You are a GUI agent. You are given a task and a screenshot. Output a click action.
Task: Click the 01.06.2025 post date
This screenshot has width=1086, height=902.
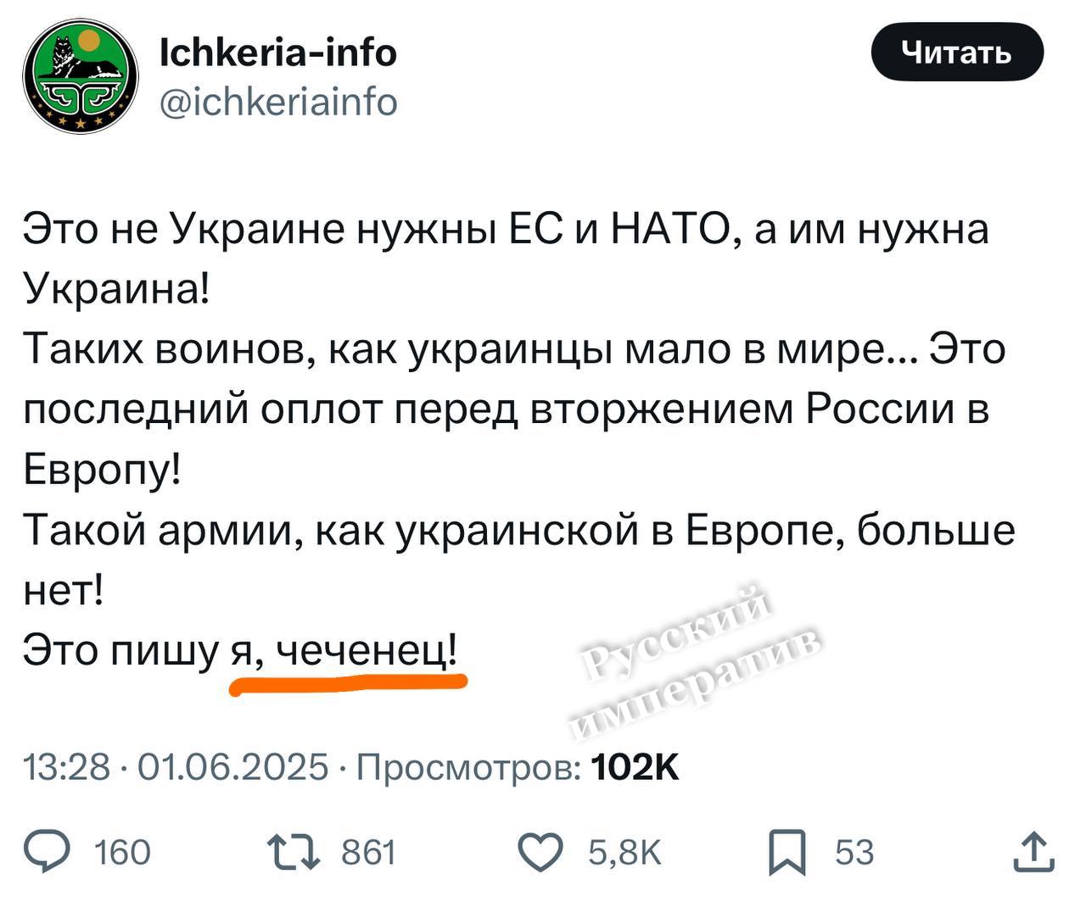tap(232, 767)
